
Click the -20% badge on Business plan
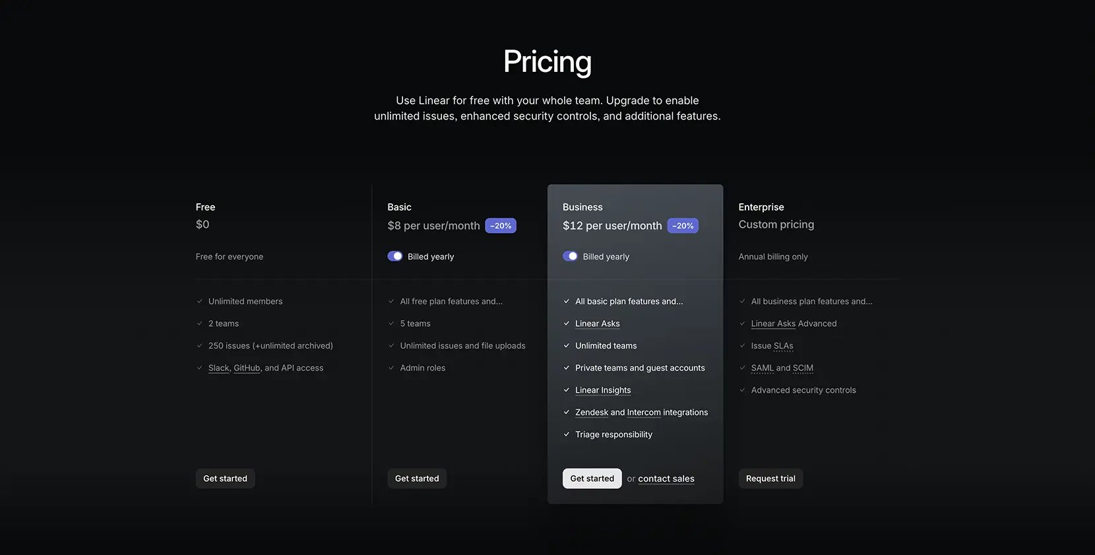click(683, 226)
